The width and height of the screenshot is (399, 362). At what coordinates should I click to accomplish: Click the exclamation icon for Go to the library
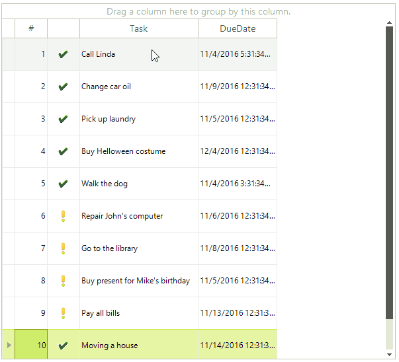coord(63,248)
